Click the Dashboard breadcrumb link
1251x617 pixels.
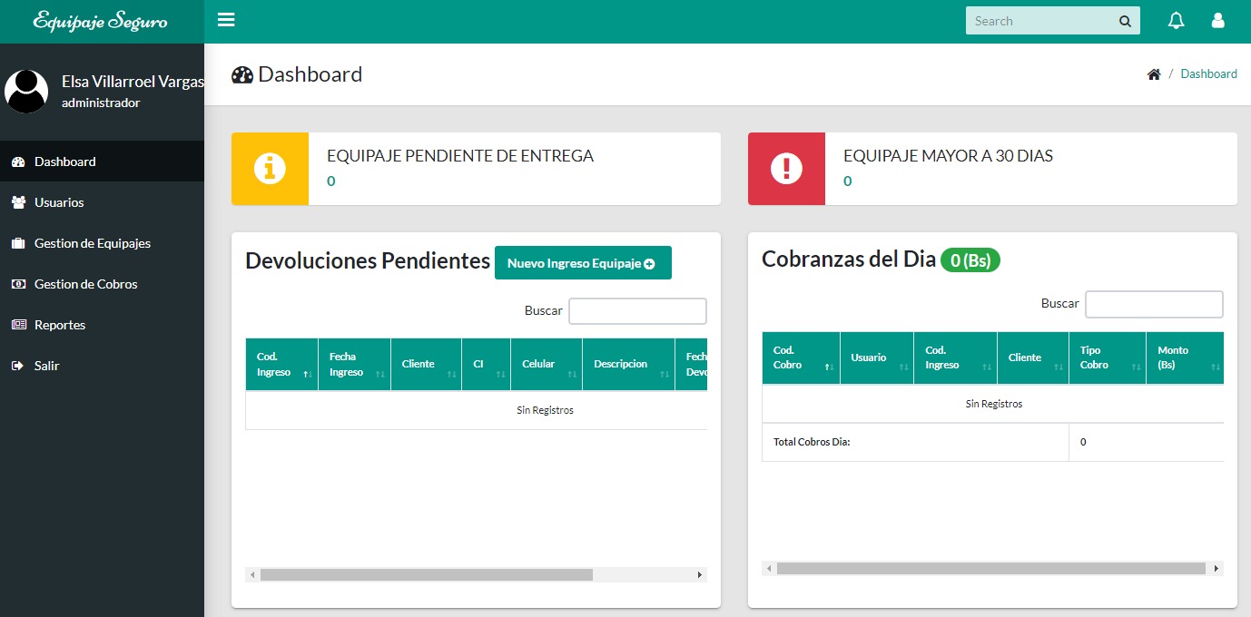1208,74
